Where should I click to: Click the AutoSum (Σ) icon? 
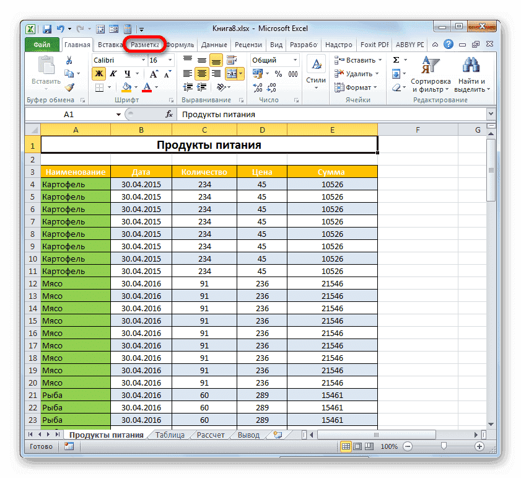coord(396,60)
